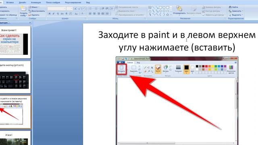Open the Заливка фигуры shape fill menu
The image size is (258, 145).
(212, 7)
